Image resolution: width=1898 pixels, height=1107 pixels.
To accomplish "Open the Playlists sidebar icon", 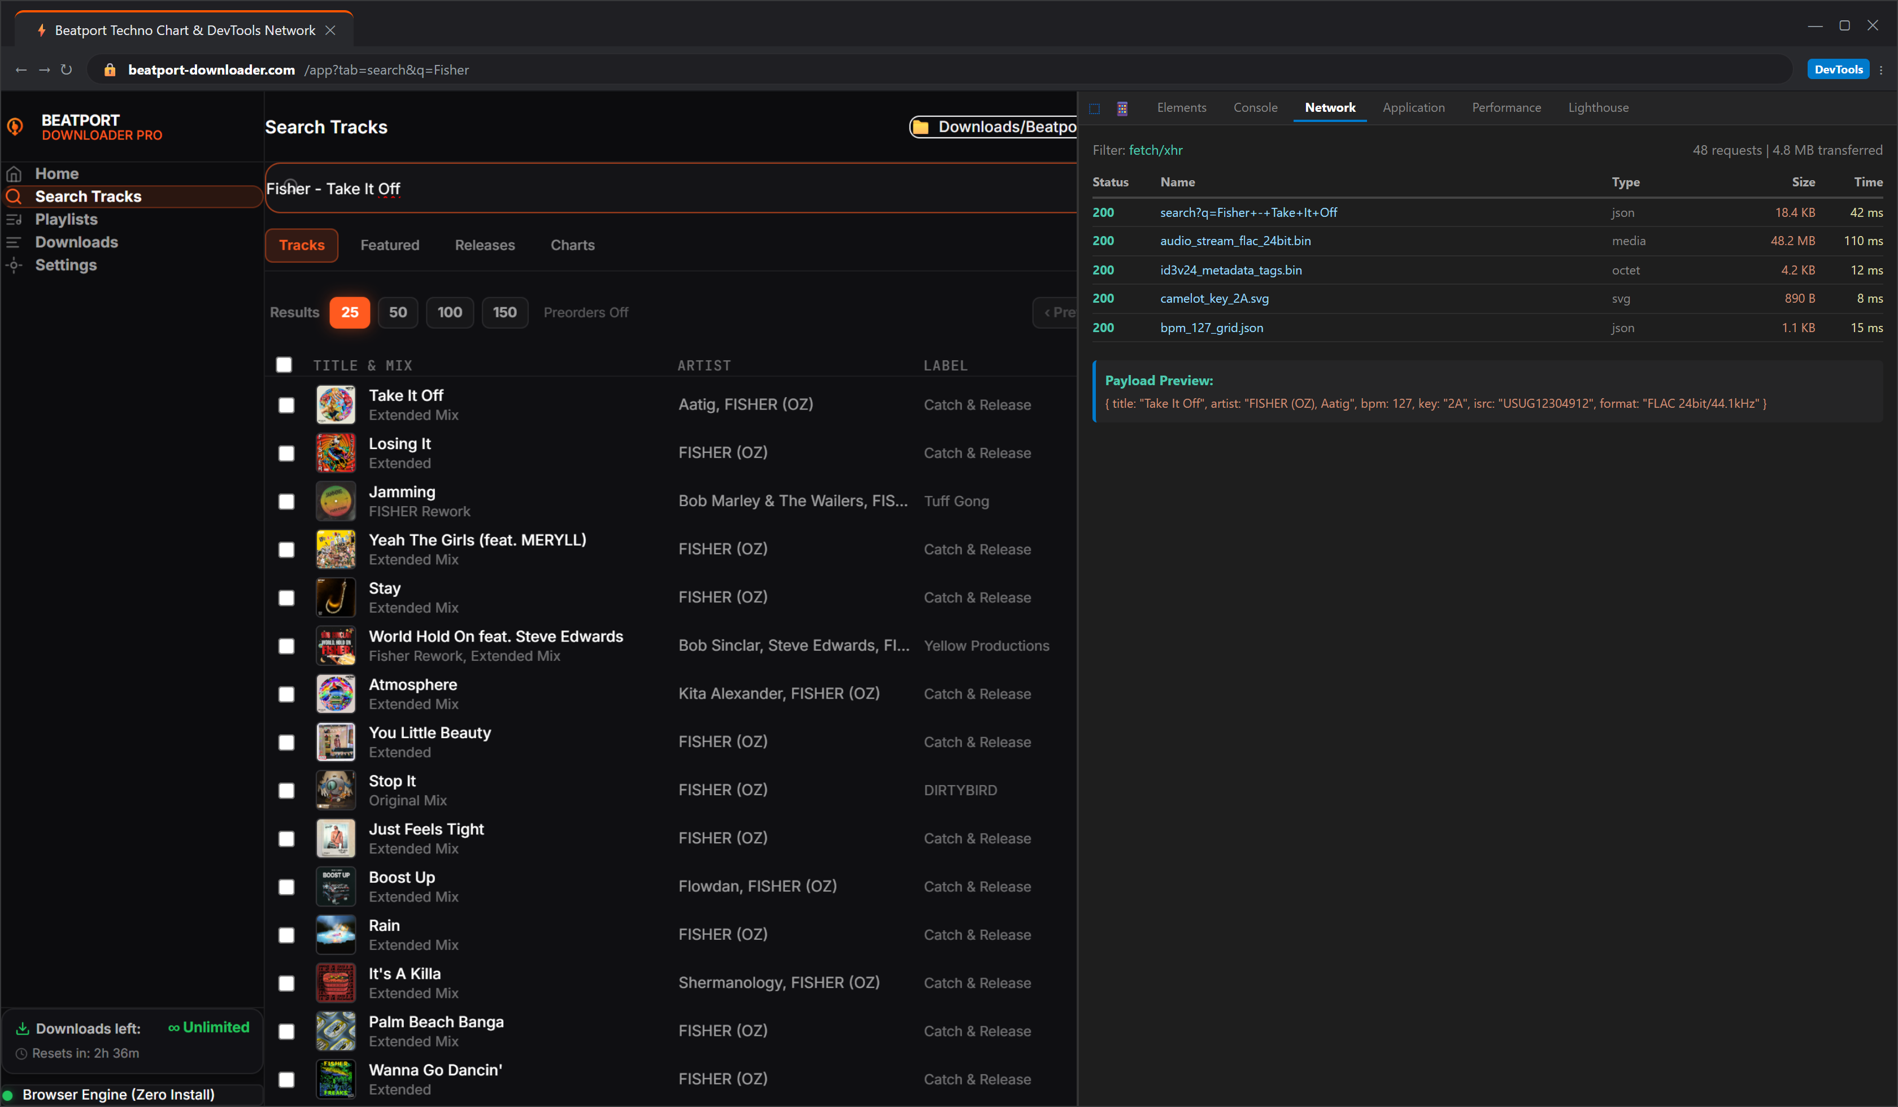I will (14, 219).
